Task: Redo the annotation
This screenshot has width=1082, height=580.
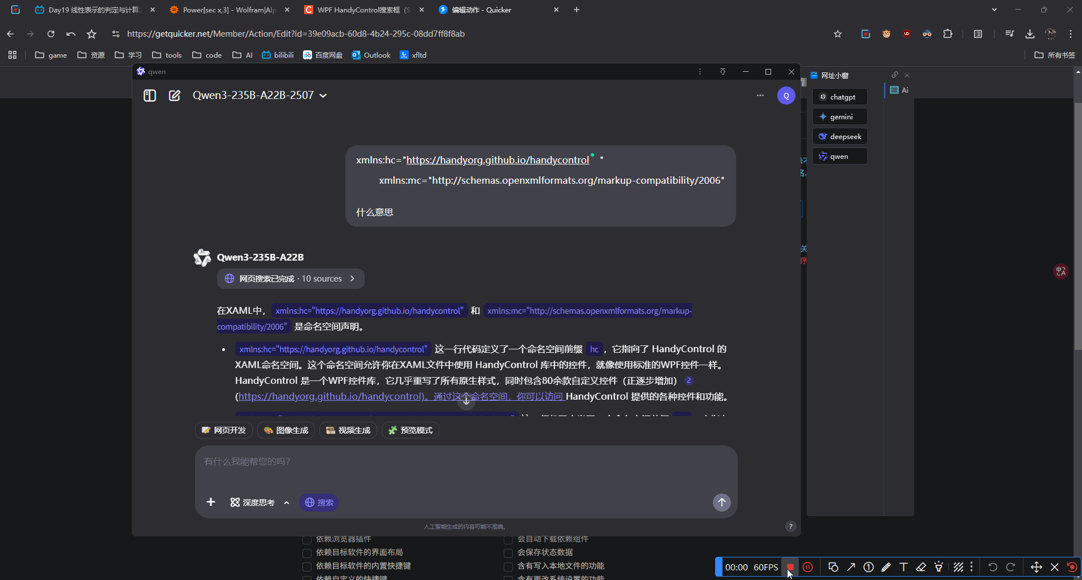Action: (x=1011, y=567)
